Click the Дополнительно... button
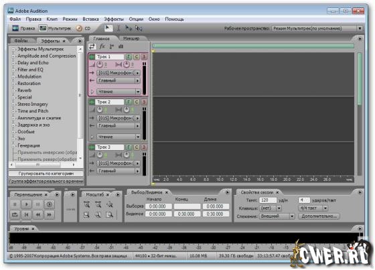Viewport: 375px width, 270px height. pos(319,216)
